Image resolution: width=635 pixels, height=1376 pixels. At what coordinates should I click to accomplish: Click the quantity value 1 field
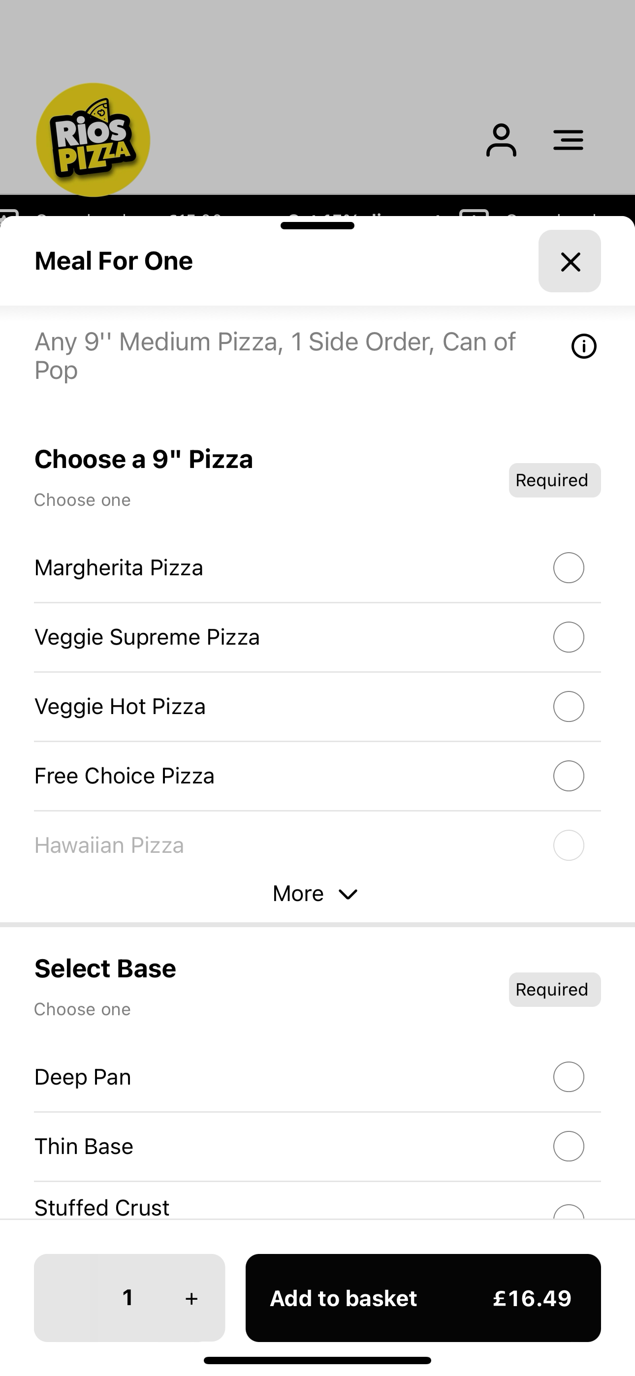128,1297
